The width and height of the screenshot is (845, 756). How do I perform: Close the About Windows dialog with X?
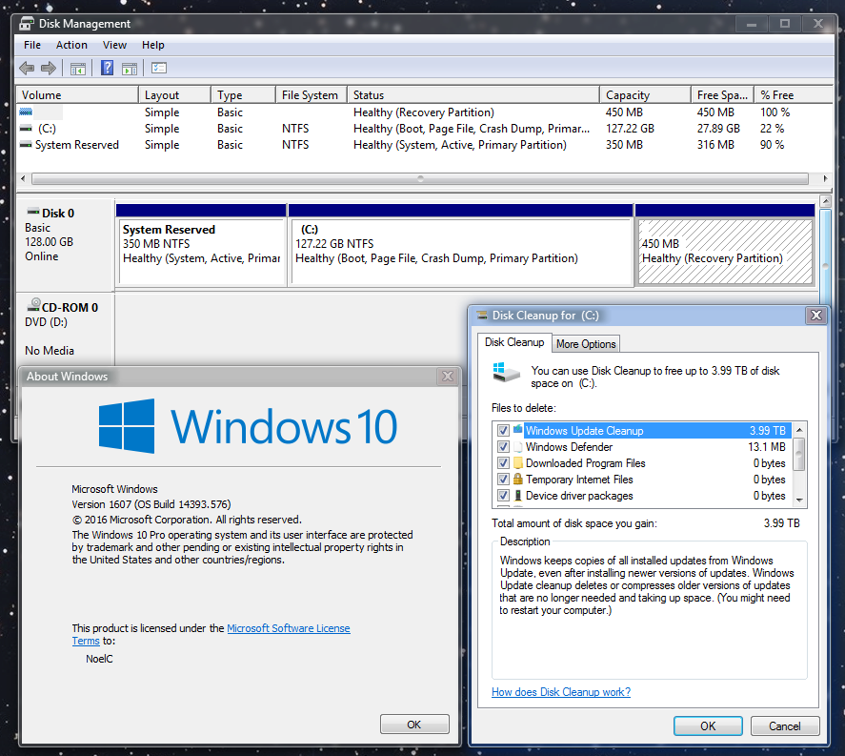tap(448, 376)
